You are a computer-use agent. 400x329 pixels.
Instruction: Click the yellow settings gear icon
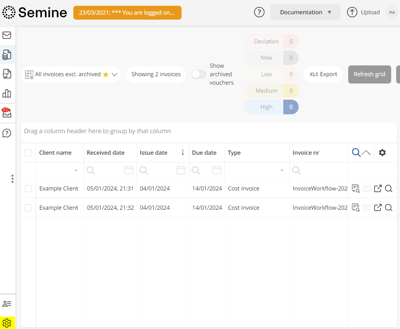coord(7,323)
